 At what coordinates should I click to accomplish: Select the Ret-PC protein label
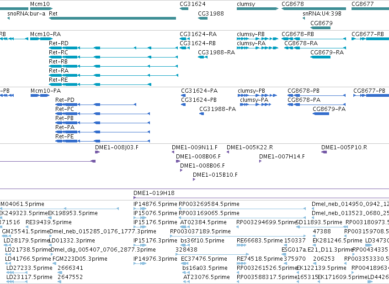64,109
